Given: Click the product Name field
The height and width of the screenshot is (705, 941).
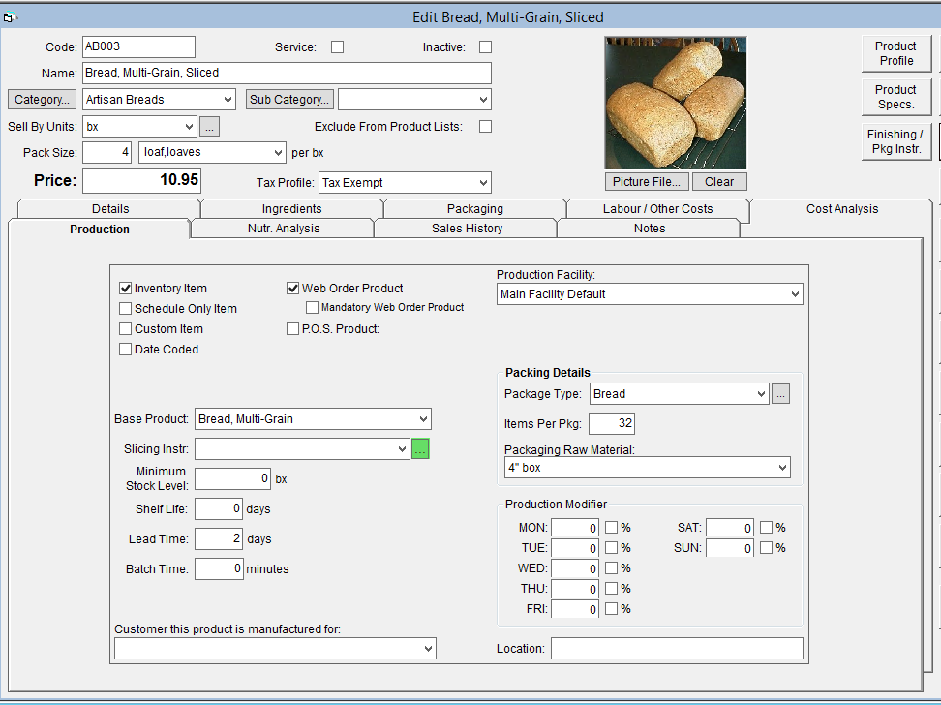Looking at the screenshot, I should [x=287, y=74].
